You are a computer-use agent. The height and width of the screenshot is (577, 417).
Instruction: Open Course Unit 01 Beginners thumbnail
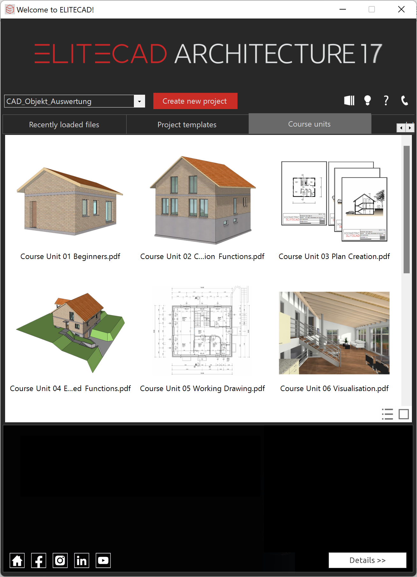pos(70,201)
